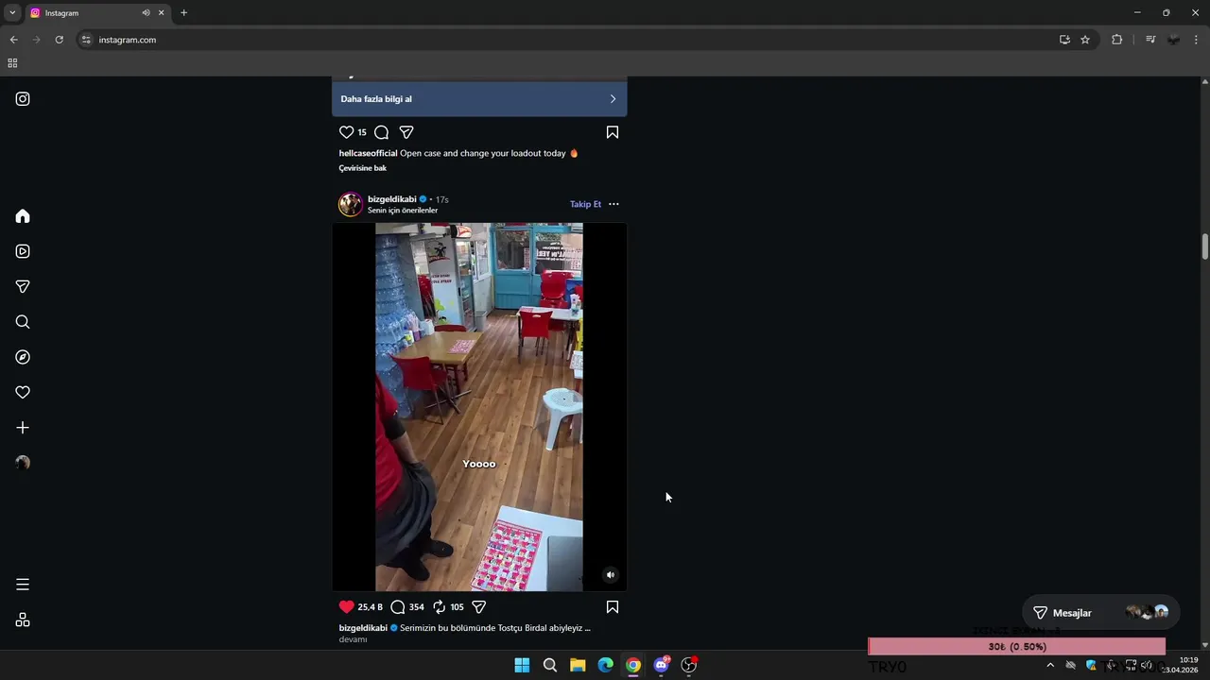
Task: Expand caption with 'devamı'
Action: coord(353,639)
